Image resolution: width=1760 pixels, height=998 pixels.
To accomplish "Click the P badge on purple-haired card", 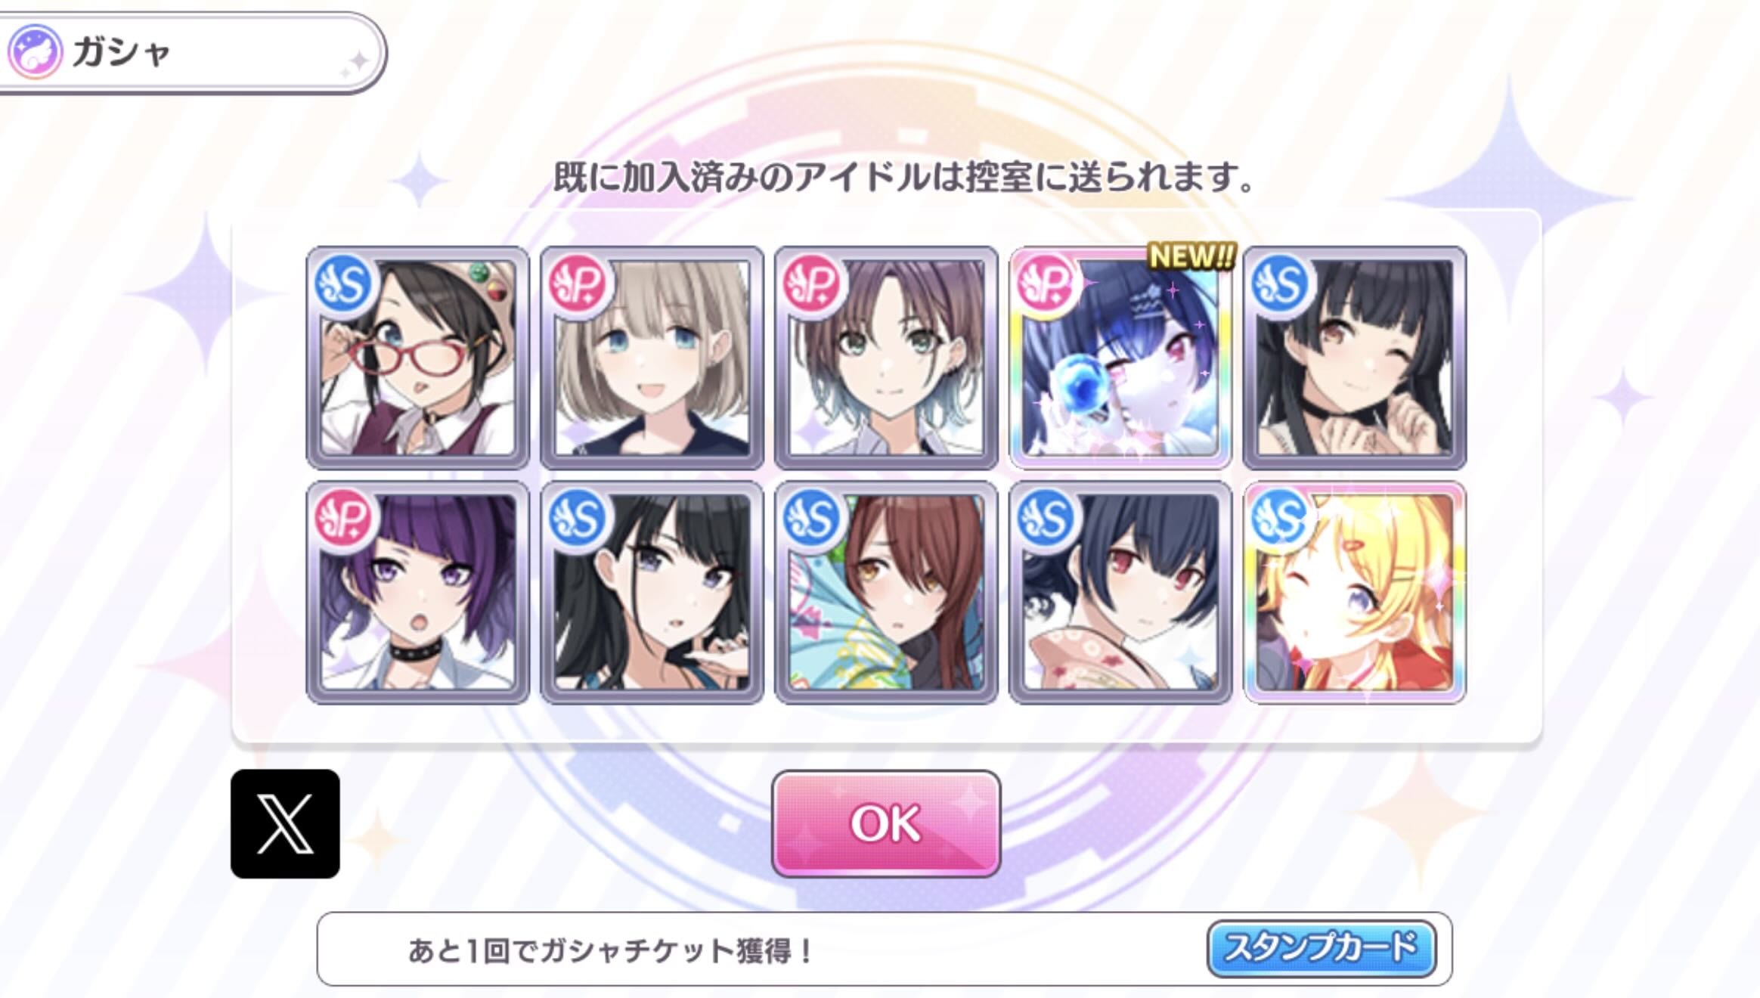I will [x=345, y=519].
